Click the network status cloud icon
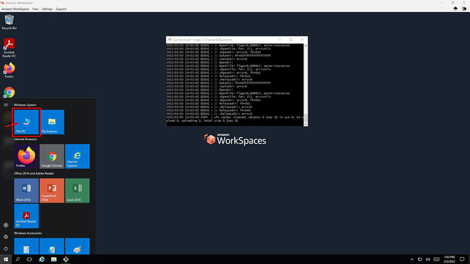The height and width of the screenshot is (264, 470). [x=455, y=9]
